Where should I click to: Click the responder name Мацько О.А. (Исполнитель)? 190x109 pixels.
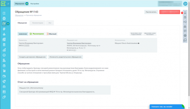[31, 88]
